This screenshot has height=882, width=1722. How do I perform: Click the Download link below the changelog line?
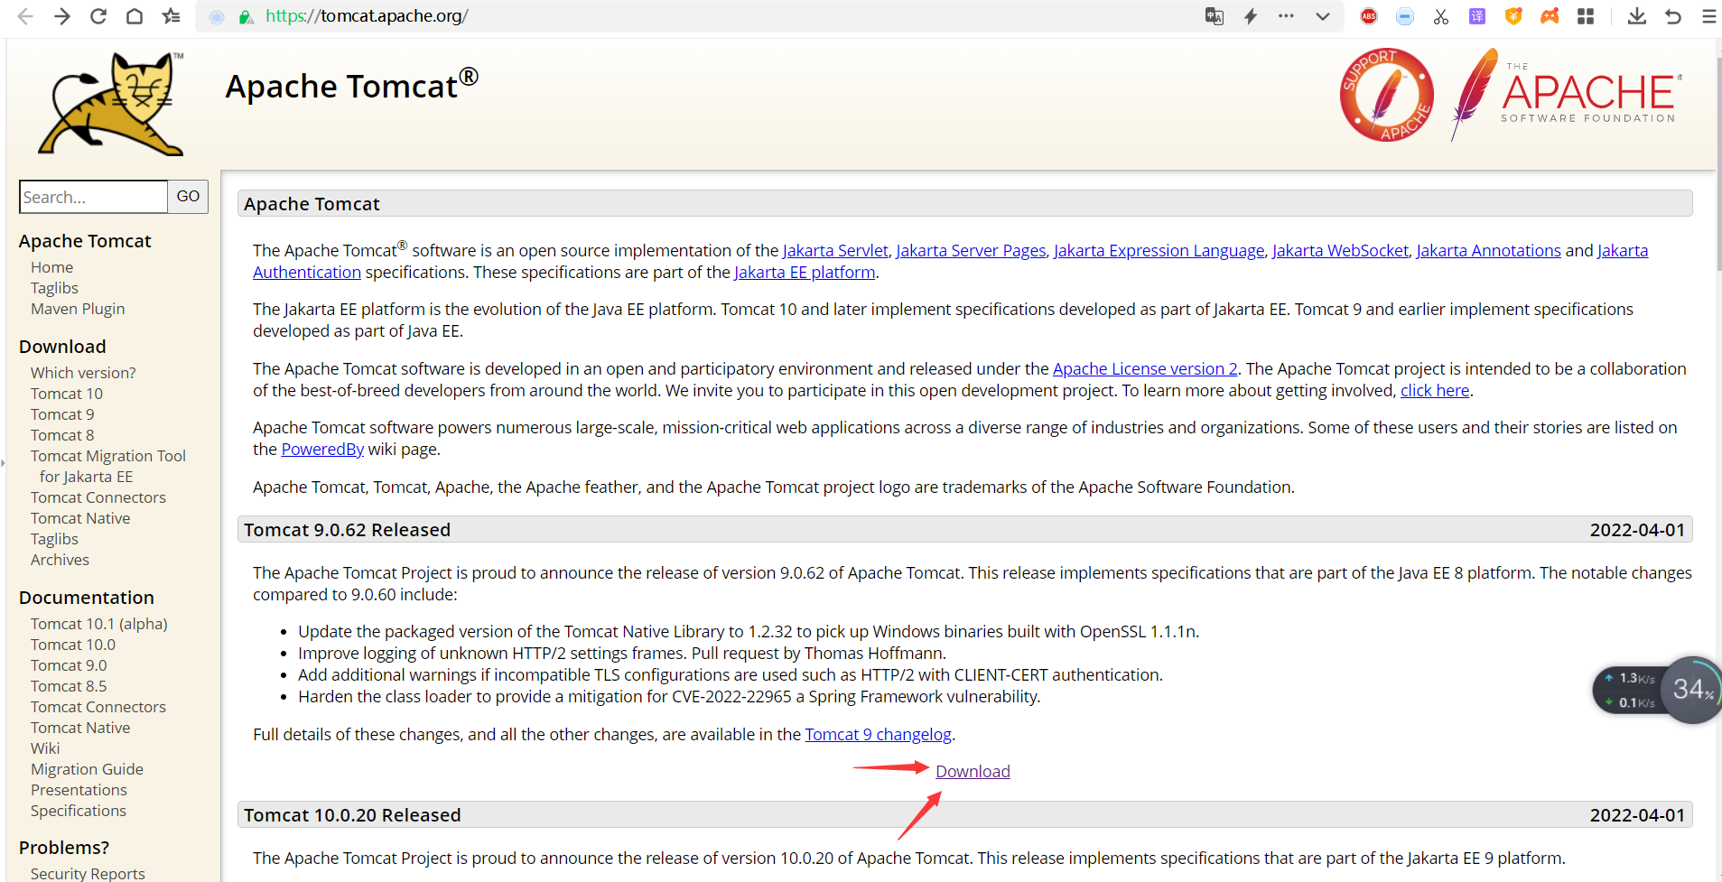pyautogui.click(x=973, y=772)
